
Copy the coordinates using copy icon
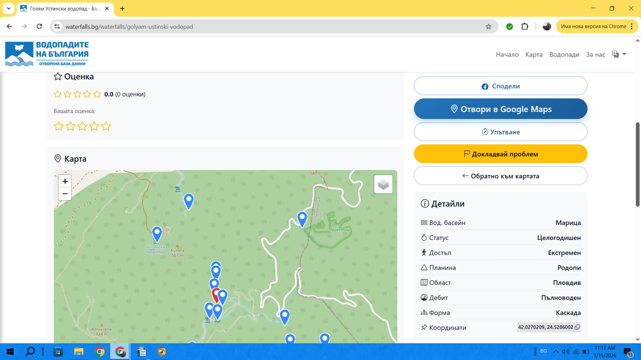(577, 327)
